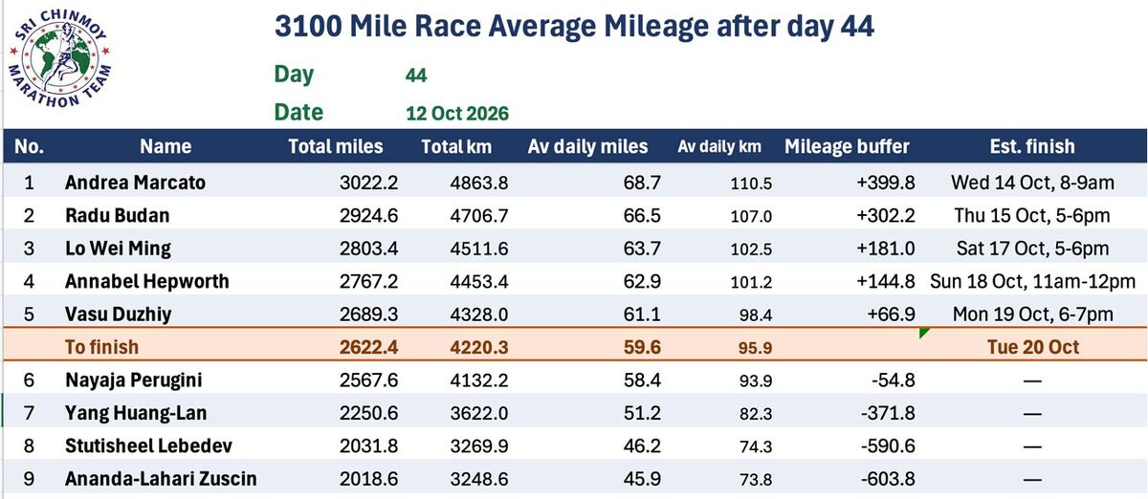Click the 3100 Mile Race title text
The height and width of the screenshot is (499, 1148).
pyautogui.click(x=574, y=27)
